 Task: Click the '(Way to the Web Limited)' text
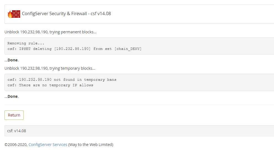pos(91,145)
